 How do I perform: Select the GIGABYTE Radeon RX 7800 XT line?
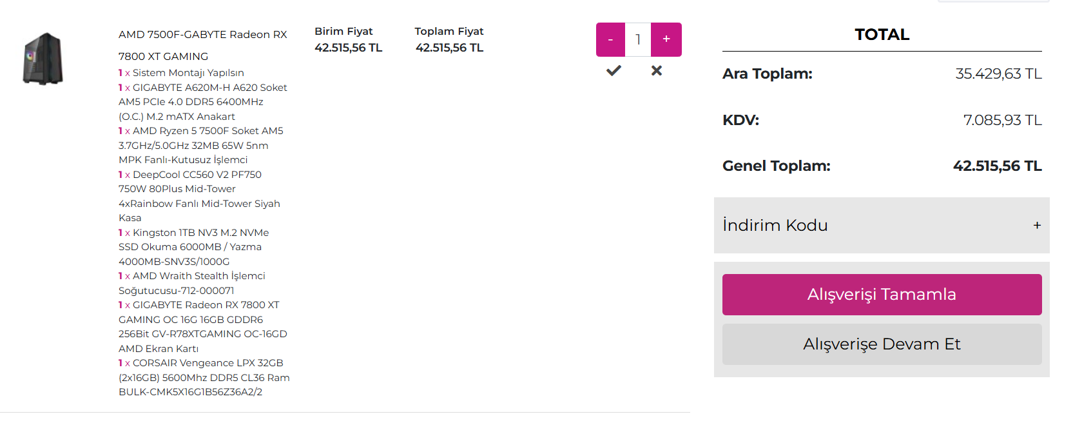pos(203,327)
